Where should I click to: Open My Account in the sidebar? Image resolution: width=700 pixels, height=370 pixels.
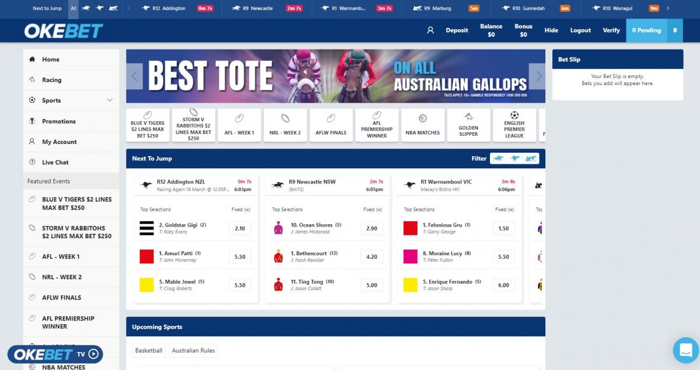click(71, 142)
